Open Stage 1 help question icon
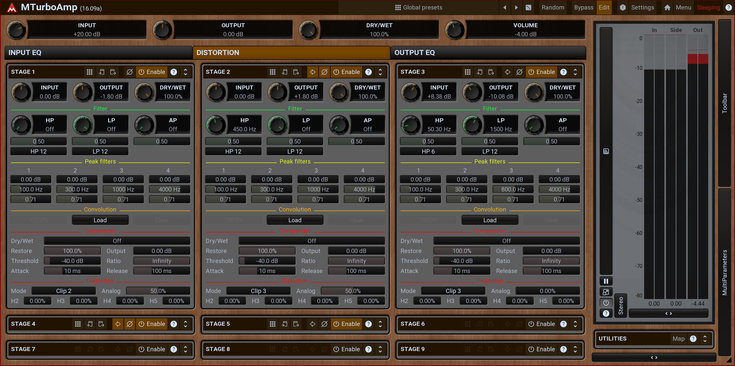 (x=174, y=72)
